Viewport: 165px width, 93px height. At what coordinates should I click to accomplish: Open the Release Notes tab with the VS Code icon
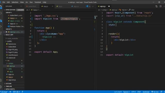(x=88, y=6)
